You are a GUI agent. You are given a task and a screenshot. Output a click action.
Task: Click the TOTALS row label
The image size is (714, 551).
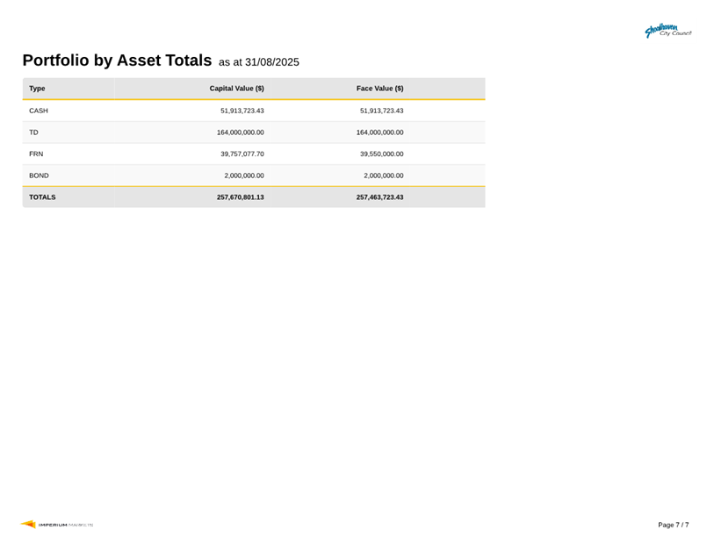click(42, 197)
